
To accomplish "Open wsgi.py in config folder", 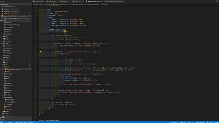I will 8,57.
